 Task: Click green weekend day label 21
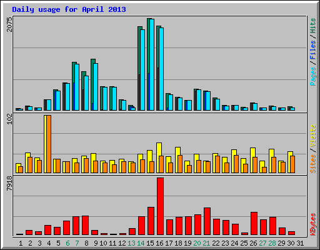coord(206,243)
